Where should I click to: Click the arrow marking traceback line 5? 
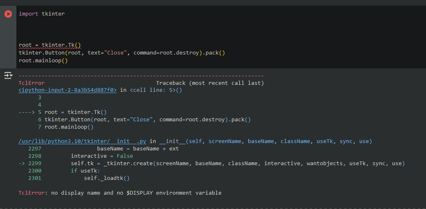pyautogui.click(x=27, y=112)
